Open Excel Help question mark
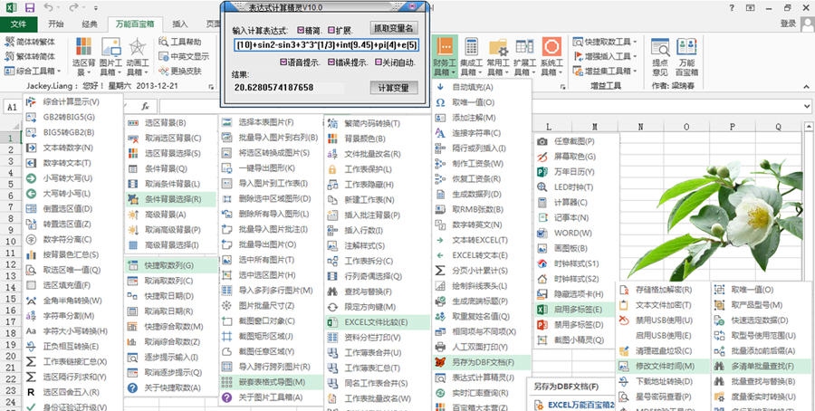This screenshot has height=411, width=815. (x=732, y=8)
